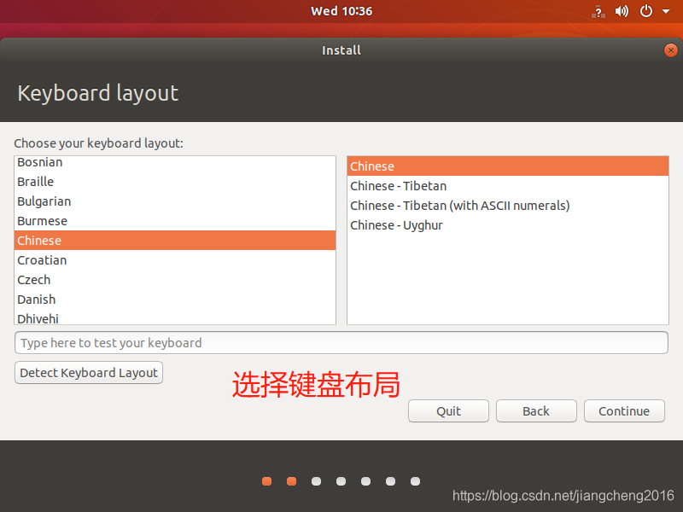Choose Bulgarian from the layout list
The width and height of the screenshot is (683, 512).
pyautogui.click(x=175, y=201)
